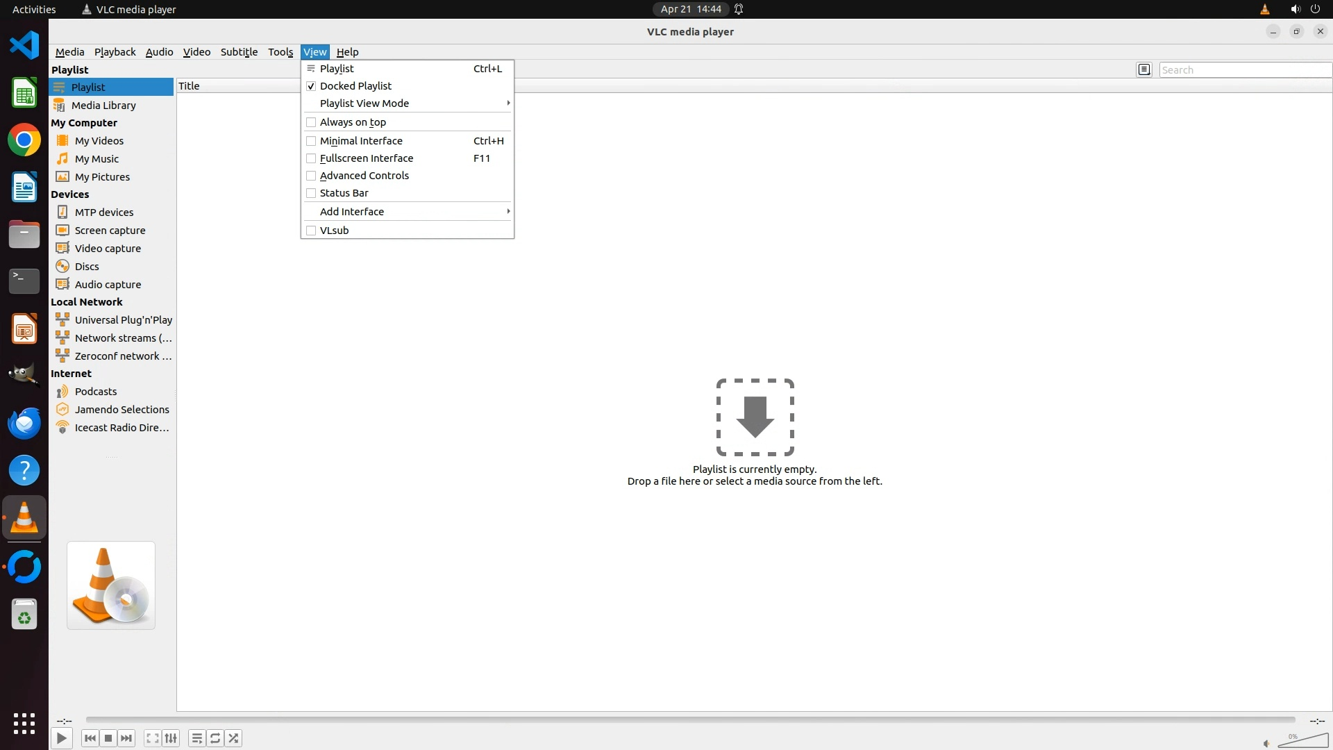Open extended settings equalizer button
The image size is (1333, 750).
pos(171,738)
